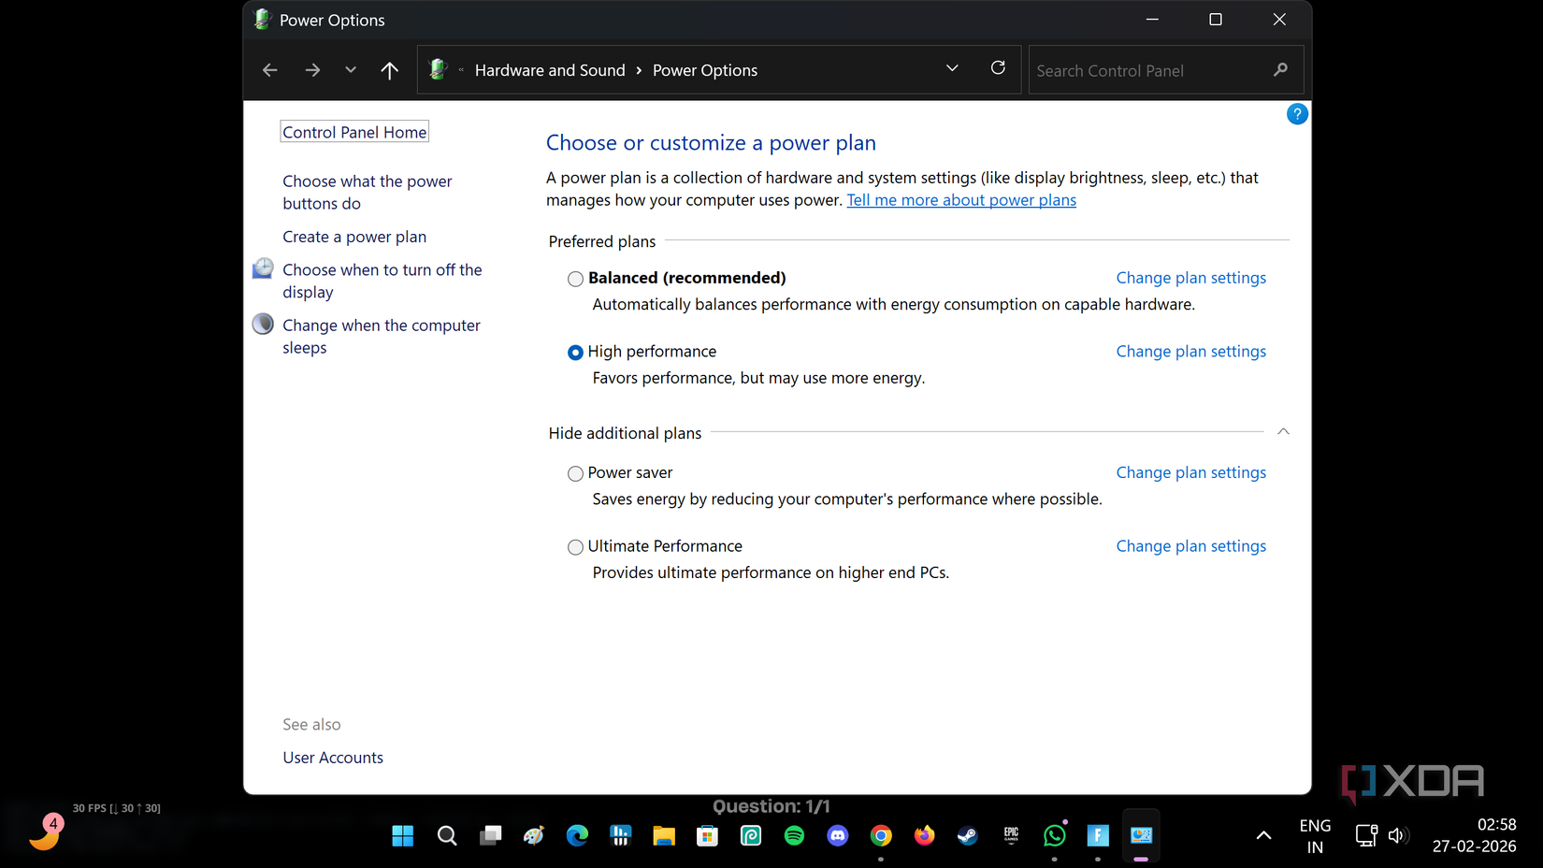Change plan settings for High performance
Image resolution: width=1543 pixels, height=868 pixels.
click(1190, 352)
